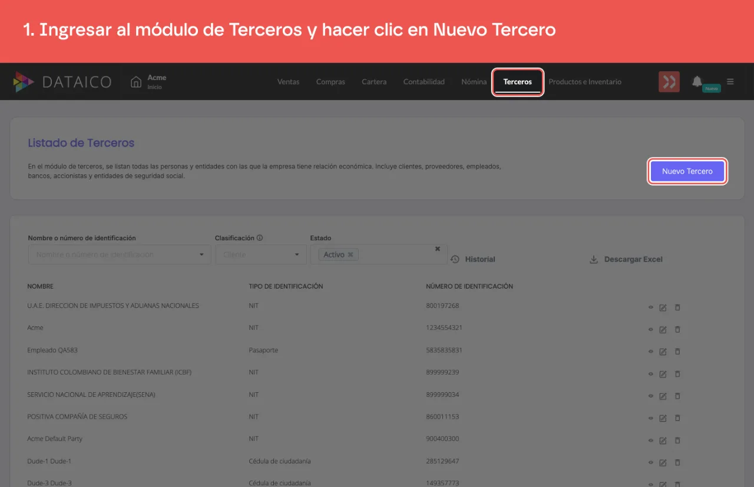View the Empleado QA583 record

coord(651,352)
